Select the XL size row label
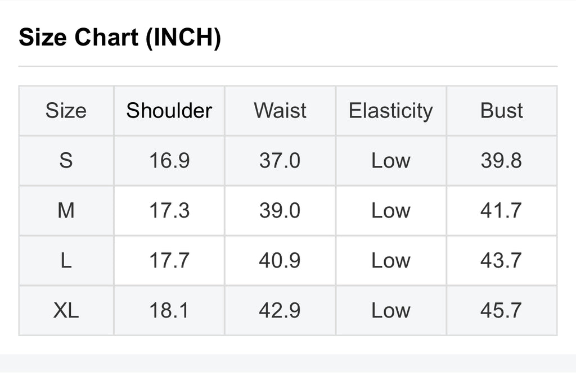576x381 pixels. click(66, 311)
